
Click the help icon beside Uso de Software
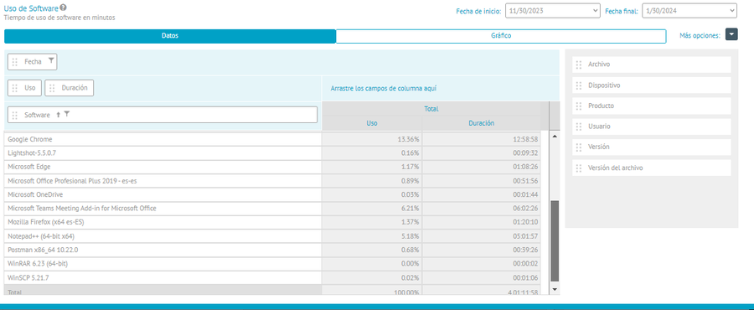pos(64,8)
